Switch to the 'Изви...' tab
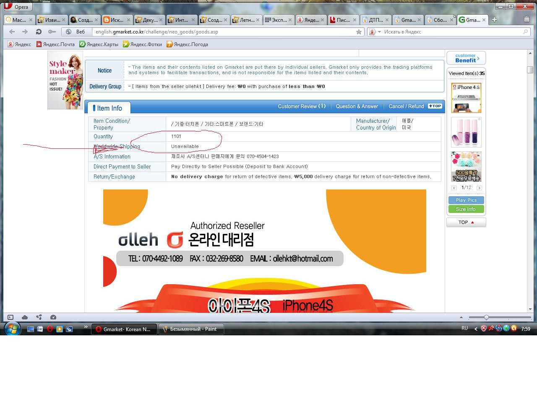This screenshot has width=537, height=420. pos(52,20)
